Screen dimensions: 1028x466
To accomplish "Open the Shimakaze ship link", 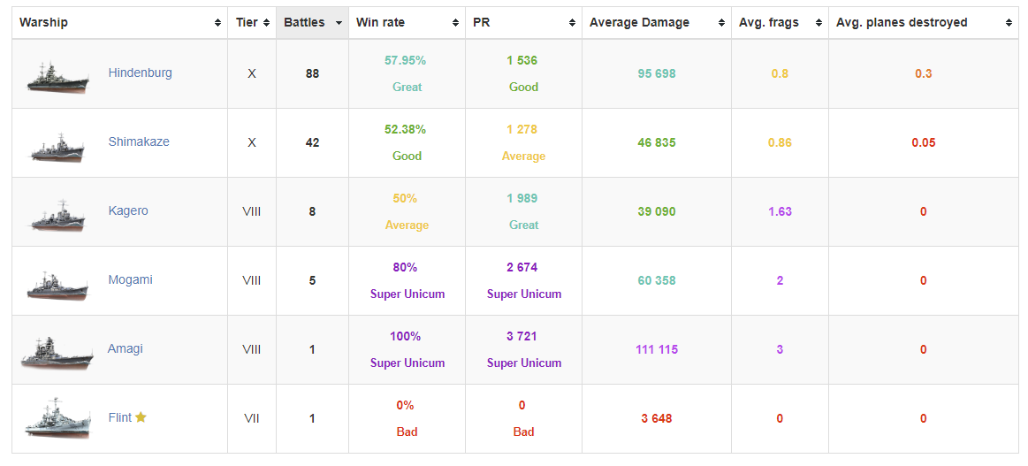I will point(139,141).
